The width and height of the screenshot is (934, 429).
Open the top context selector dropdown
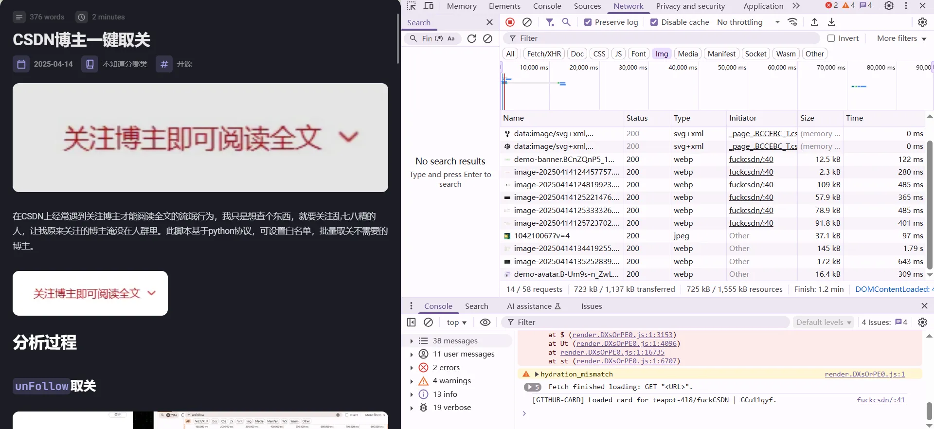coord(456,322)
